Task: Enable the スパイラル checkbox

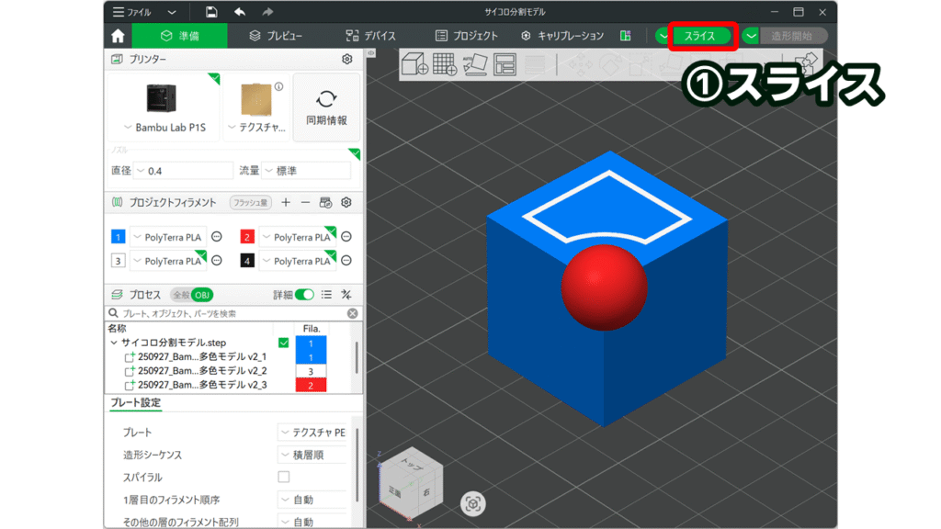Action: [284, 477]
